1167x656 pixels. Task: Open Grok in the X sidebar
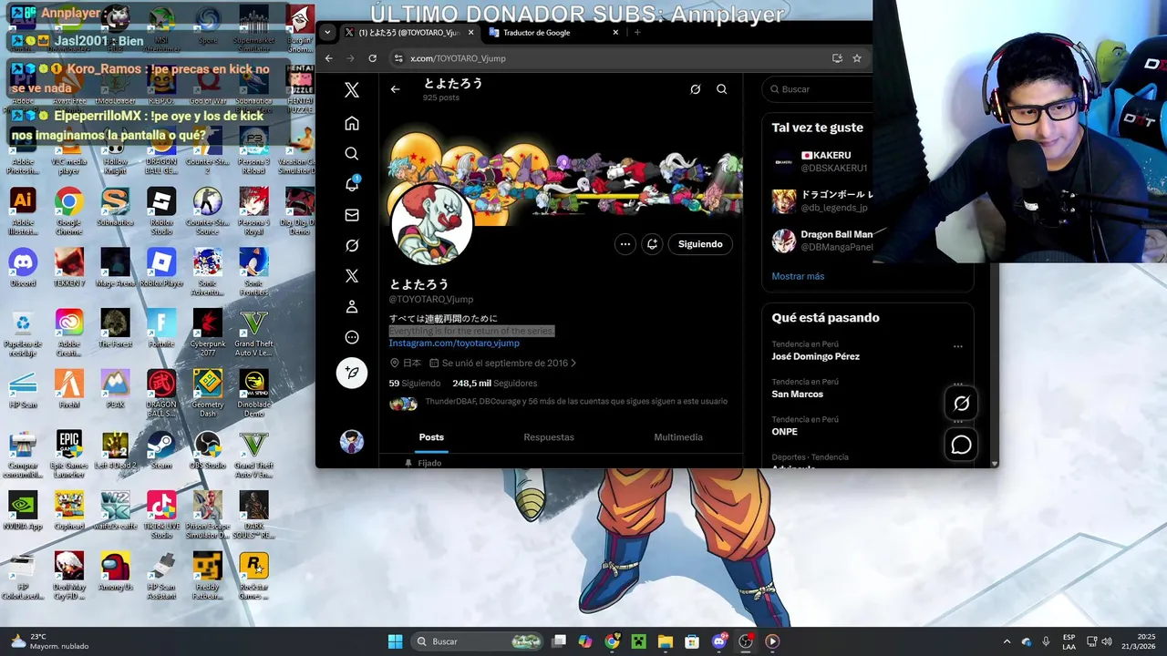352,245
